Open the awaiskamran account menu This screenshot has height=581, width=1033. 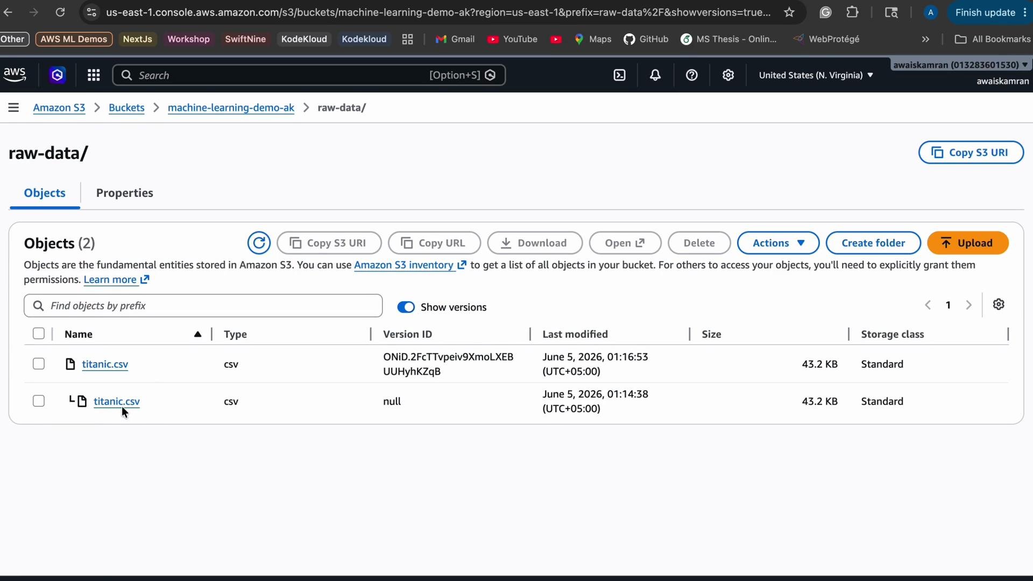click(x=960, y=65)
